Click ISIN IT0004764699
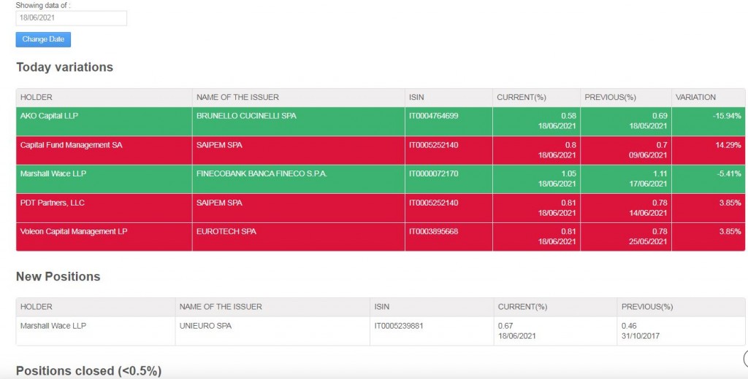Viewport: 748px width, 379px height. 433,116
